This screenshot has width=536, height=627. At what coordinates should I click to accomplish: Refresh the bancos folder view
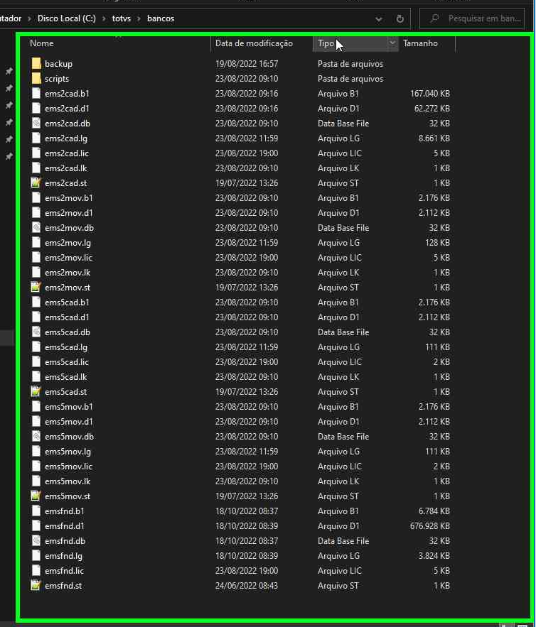(400, 18)
